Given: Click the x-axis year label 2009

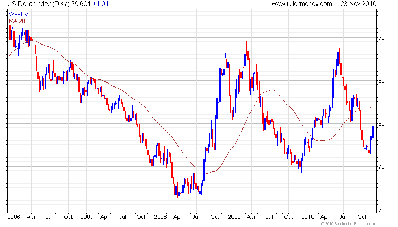Looking at the screenshot, I should [x=234, y=217].
